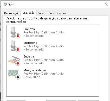Screen dimensions: 110x101
Task: Select the Entrada recording device label
Action: pyautogui.click(x=29, y=56)
